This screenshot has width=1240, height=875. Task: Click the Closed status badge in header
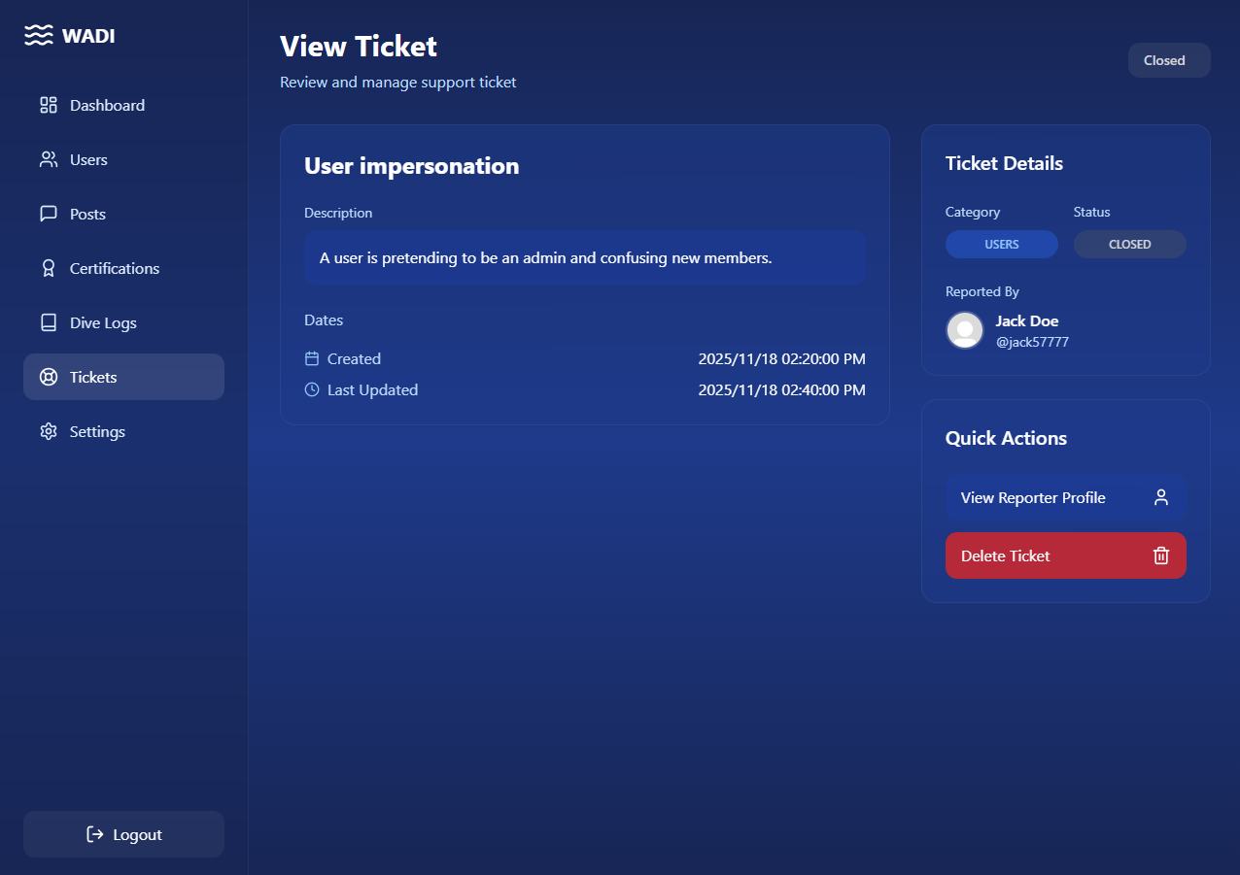click(1168, 60)
